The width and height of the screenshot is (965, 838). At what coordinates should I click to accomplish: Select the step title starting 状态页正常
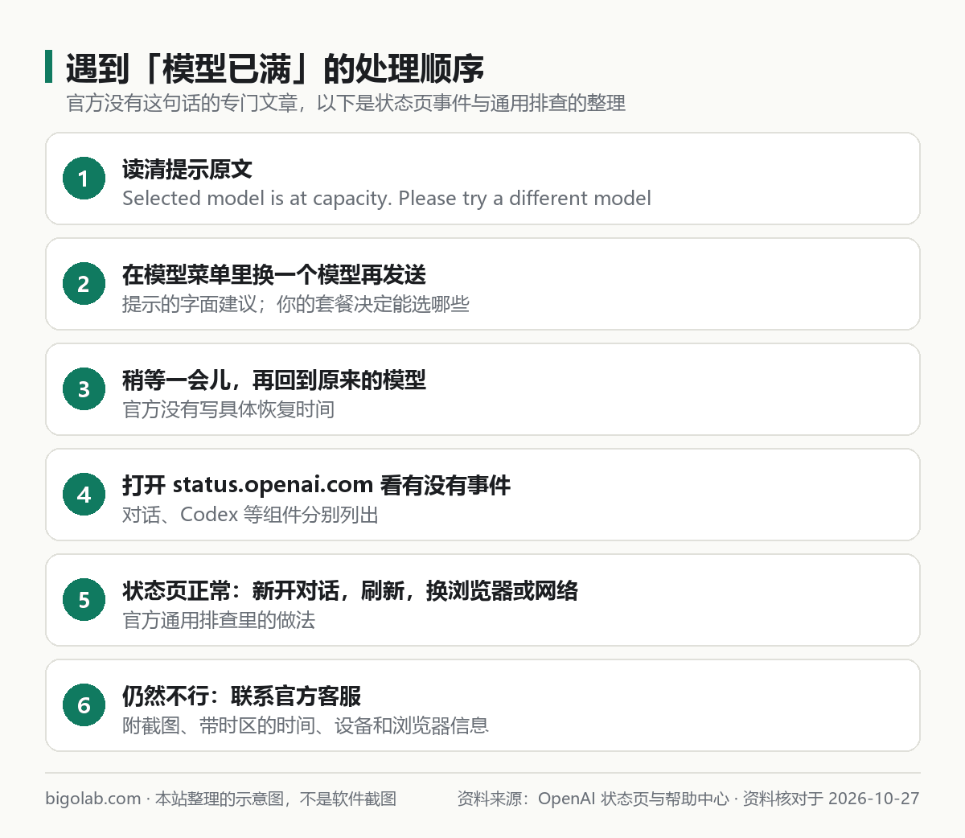pyautogui.click(x=351, y=590)
